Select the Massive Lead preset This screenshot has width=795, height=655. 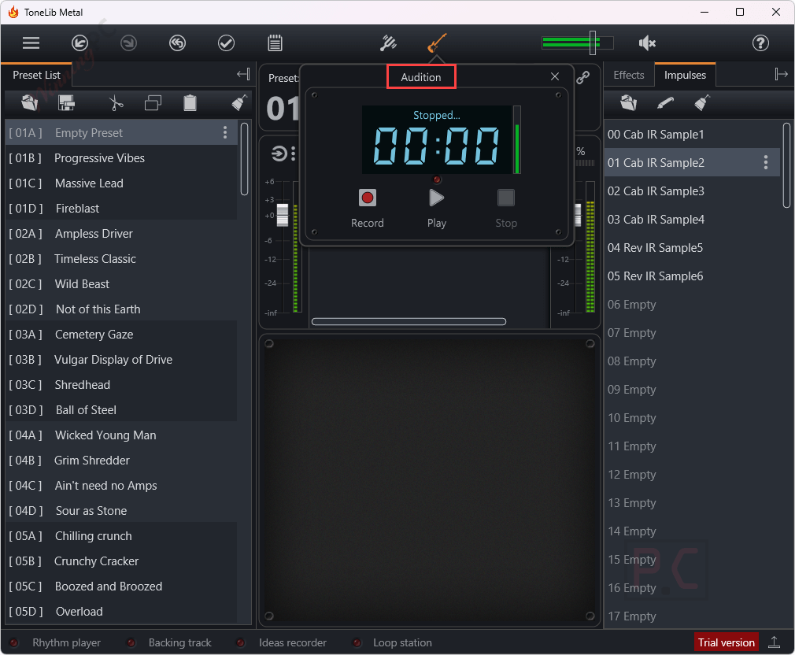[x=120, y=183]
